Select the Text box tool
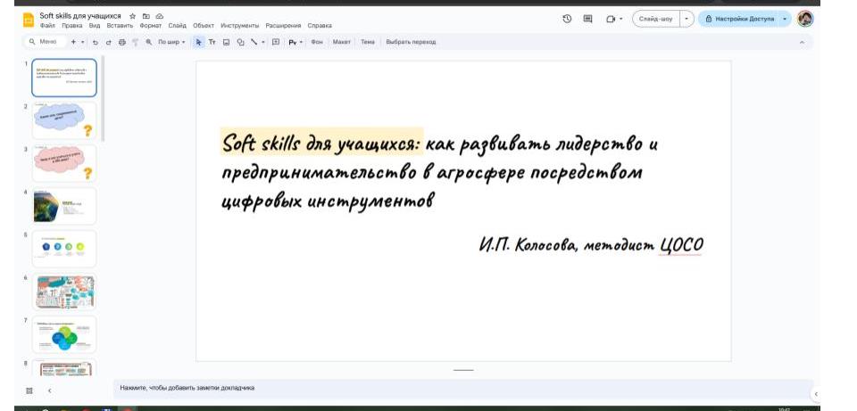Image resolution: width=857 pixels, height=411 pixels. 212,42
